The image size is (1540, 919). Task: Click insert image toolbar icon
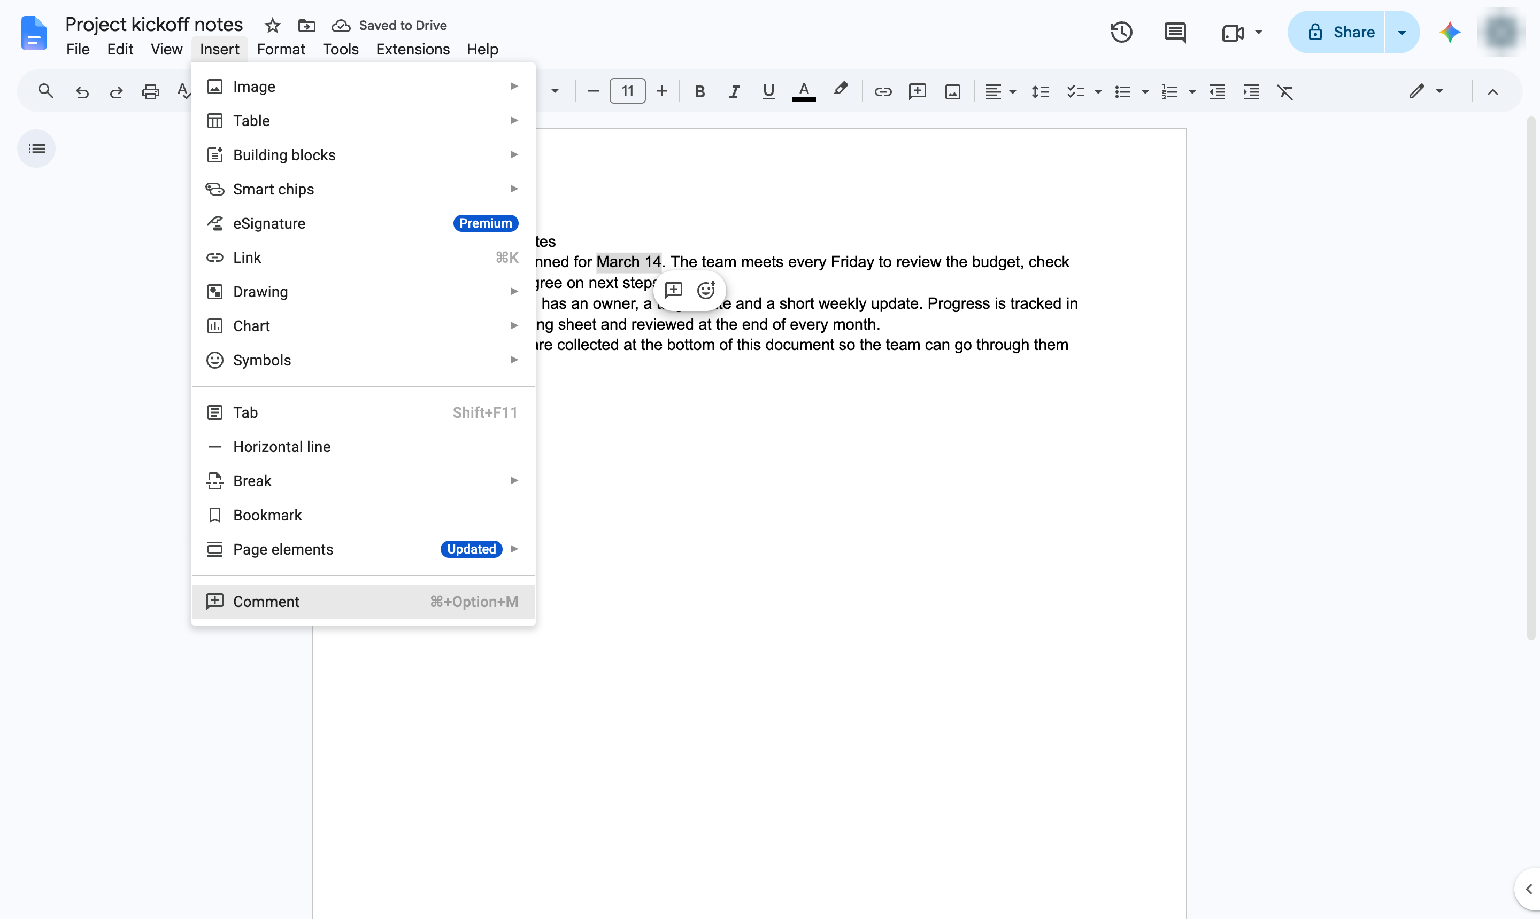pyautogui.click(x=952, y=92)
